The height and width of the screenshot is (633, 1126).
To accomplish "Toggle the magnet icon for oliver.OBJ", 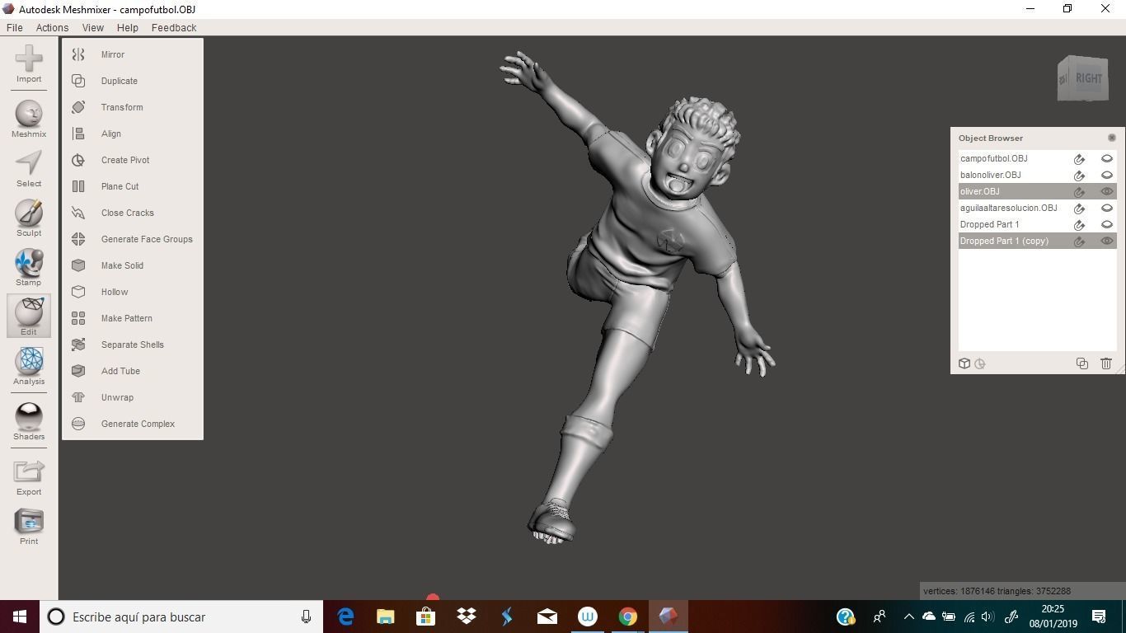I will click(x=1079, y=191).
